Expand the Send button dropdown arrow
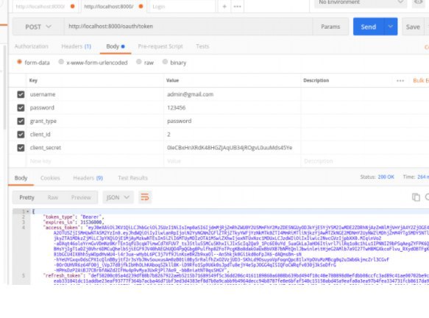Image resolution: width=429 pixels, height=318 pixels. 391,26
